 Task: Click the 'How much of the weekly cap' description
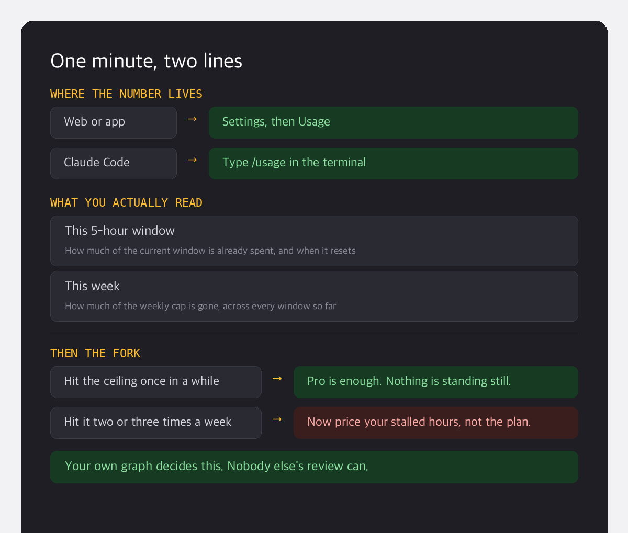coord(200,306)
